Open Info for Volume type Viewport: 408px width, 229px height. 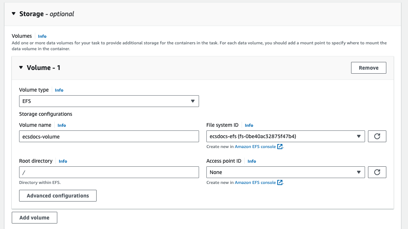coord(59,90)
